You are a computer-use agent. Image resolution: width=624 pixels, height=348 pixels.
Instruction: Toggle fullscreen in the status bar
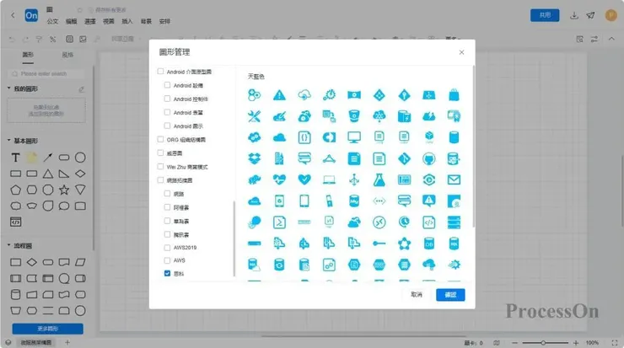point(615,343)
